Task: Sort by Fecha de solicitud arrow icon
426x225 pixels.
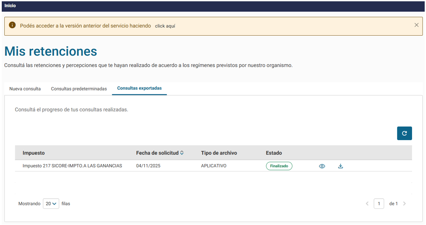Action: (182, 153)
